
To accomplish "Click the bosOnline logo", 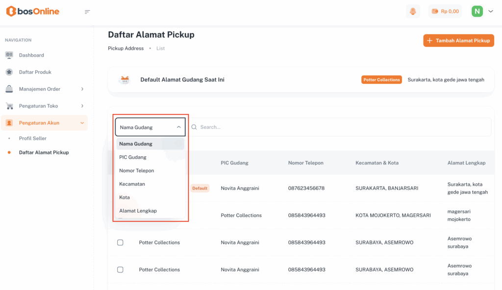I will click(32, 11).
